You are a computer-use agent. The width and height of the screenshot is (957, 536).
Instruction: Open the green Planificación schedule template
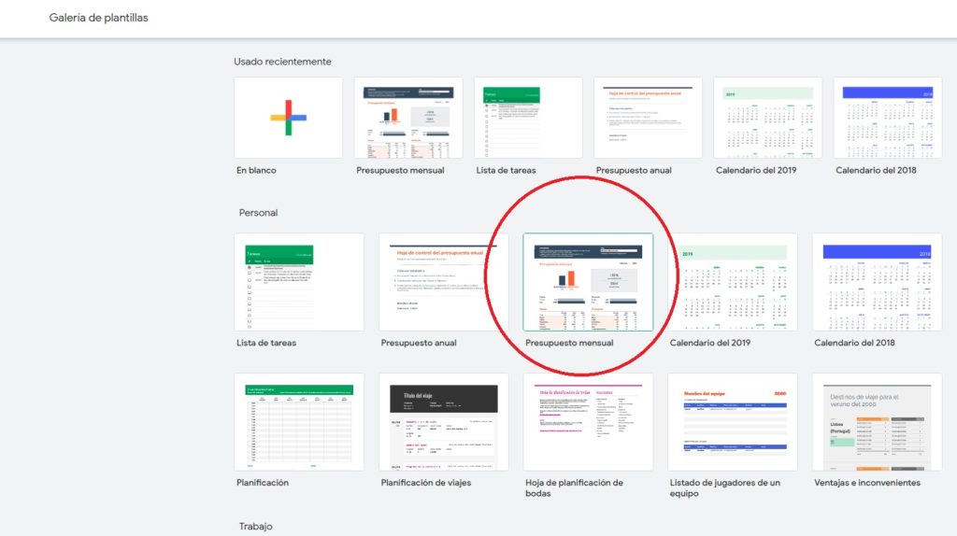click(x=299, y=422)
